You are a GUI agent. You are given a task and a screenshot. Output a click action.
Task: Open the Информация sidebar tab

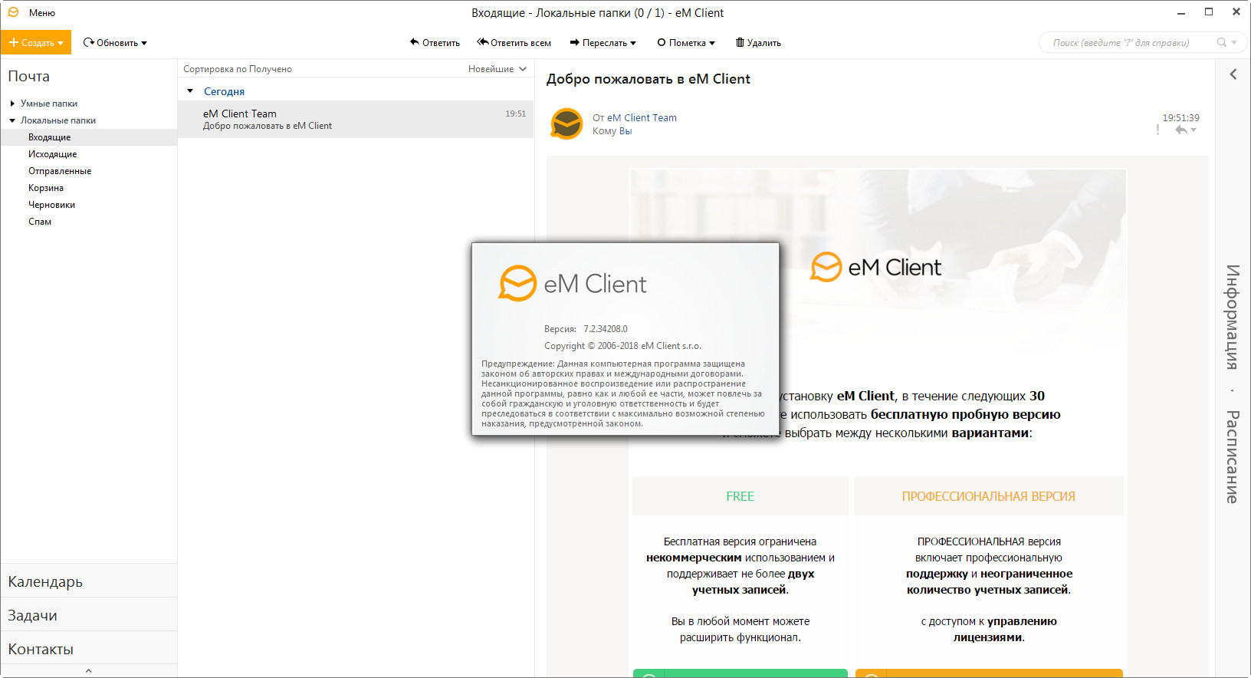click(1233, 317)
